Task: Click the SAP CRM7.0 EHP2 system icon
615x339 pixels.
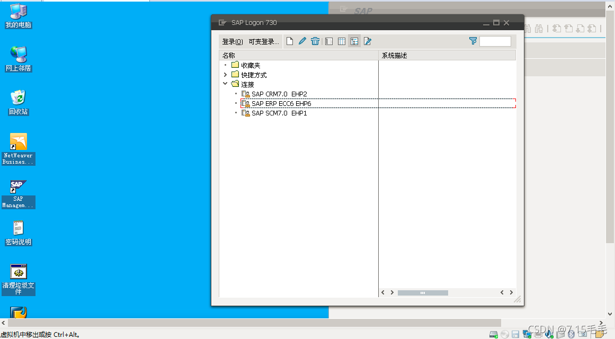Action: (246, 94)
